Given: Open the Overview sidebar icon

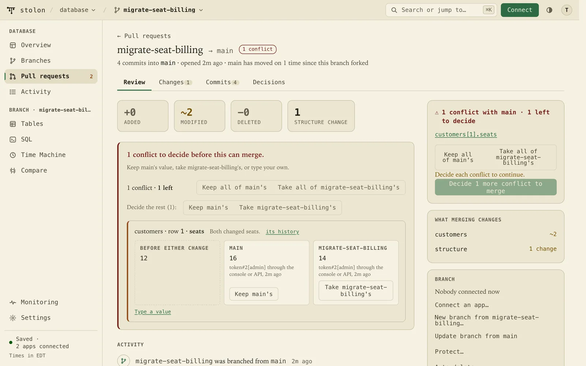Looking at the screenshot, I should (x=13, y=45).
